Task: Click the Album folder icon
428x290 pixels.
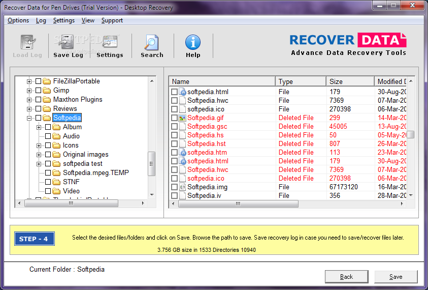Action: (56, 127)
